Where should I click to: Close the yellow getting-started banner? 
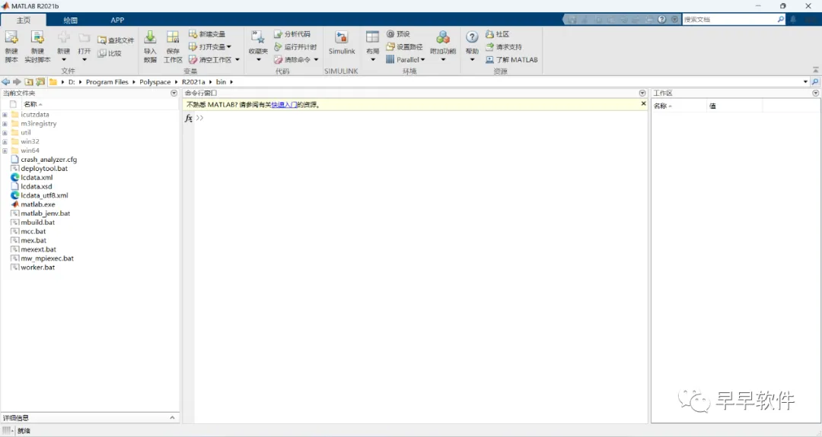(643, 103)
